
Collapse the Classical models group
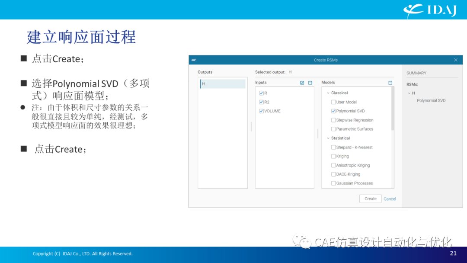[328, 93]
